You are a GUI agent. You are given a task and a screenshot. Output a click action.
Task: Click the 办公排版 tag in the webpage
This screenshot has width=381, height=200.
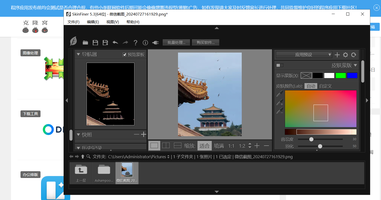[x=30, y=174]
